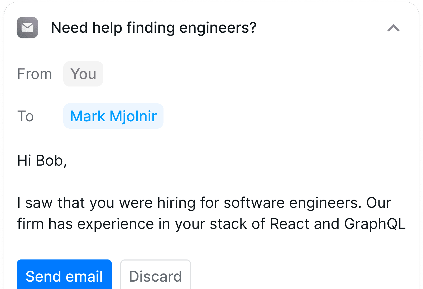The image size is (423, 289).
Task: Click the subject 'Need help finding engineers?'
Action: [x=153, y=28]
